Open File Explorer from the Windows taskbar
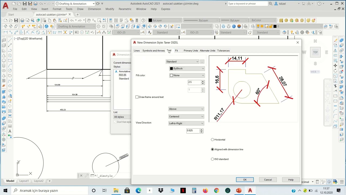The width and height of the screenshot is (346, 195). [116, 190]
